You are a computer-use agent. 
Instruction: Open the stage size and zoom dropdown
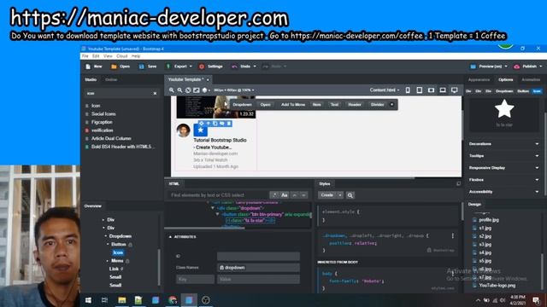tap(233, 90)
